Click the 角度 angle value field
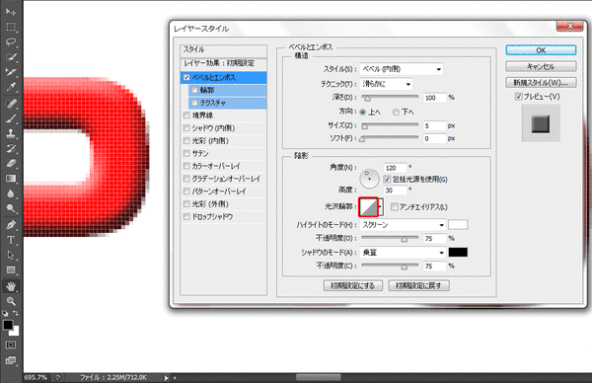The image size is (592, 383). [396, 168]
